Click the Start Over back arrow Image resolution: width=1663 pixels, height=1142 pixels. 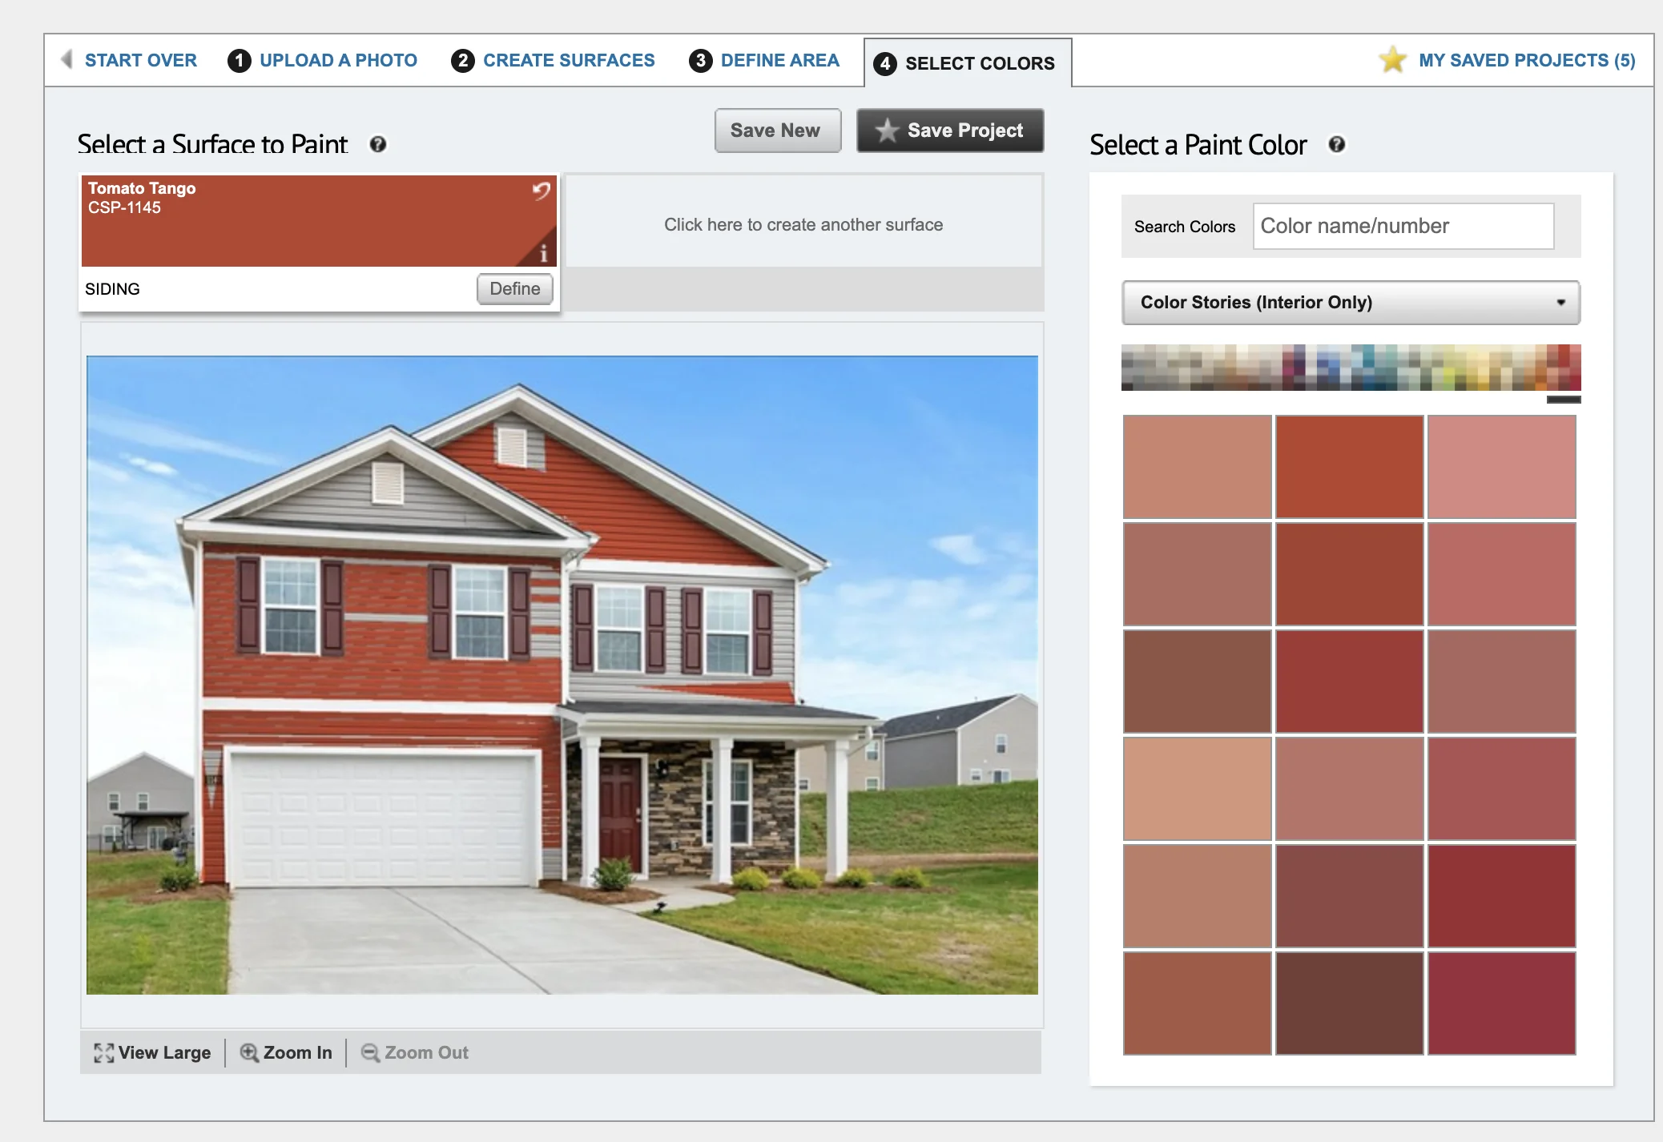coord(67,59)
